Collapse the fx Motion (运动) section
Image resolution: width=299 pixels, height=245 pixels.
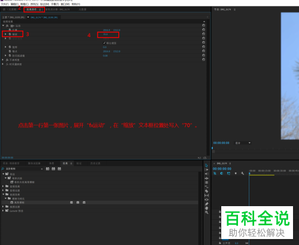tap(3, 26)
